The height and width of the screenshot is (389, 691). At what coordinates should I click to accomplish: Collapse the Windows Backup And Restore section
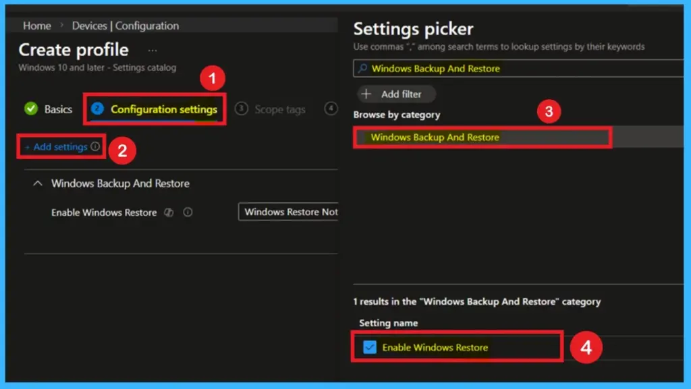pyautogui.click(x=38, y=183)
